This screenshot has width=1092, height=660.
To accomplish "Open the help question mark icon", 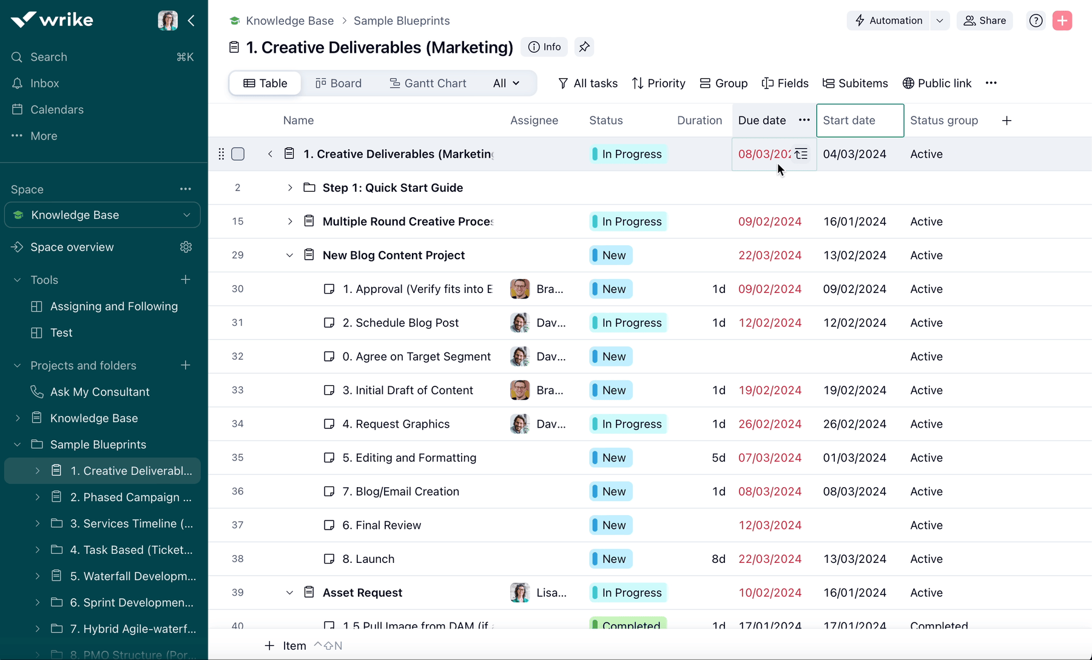I will coord(1036,21).
